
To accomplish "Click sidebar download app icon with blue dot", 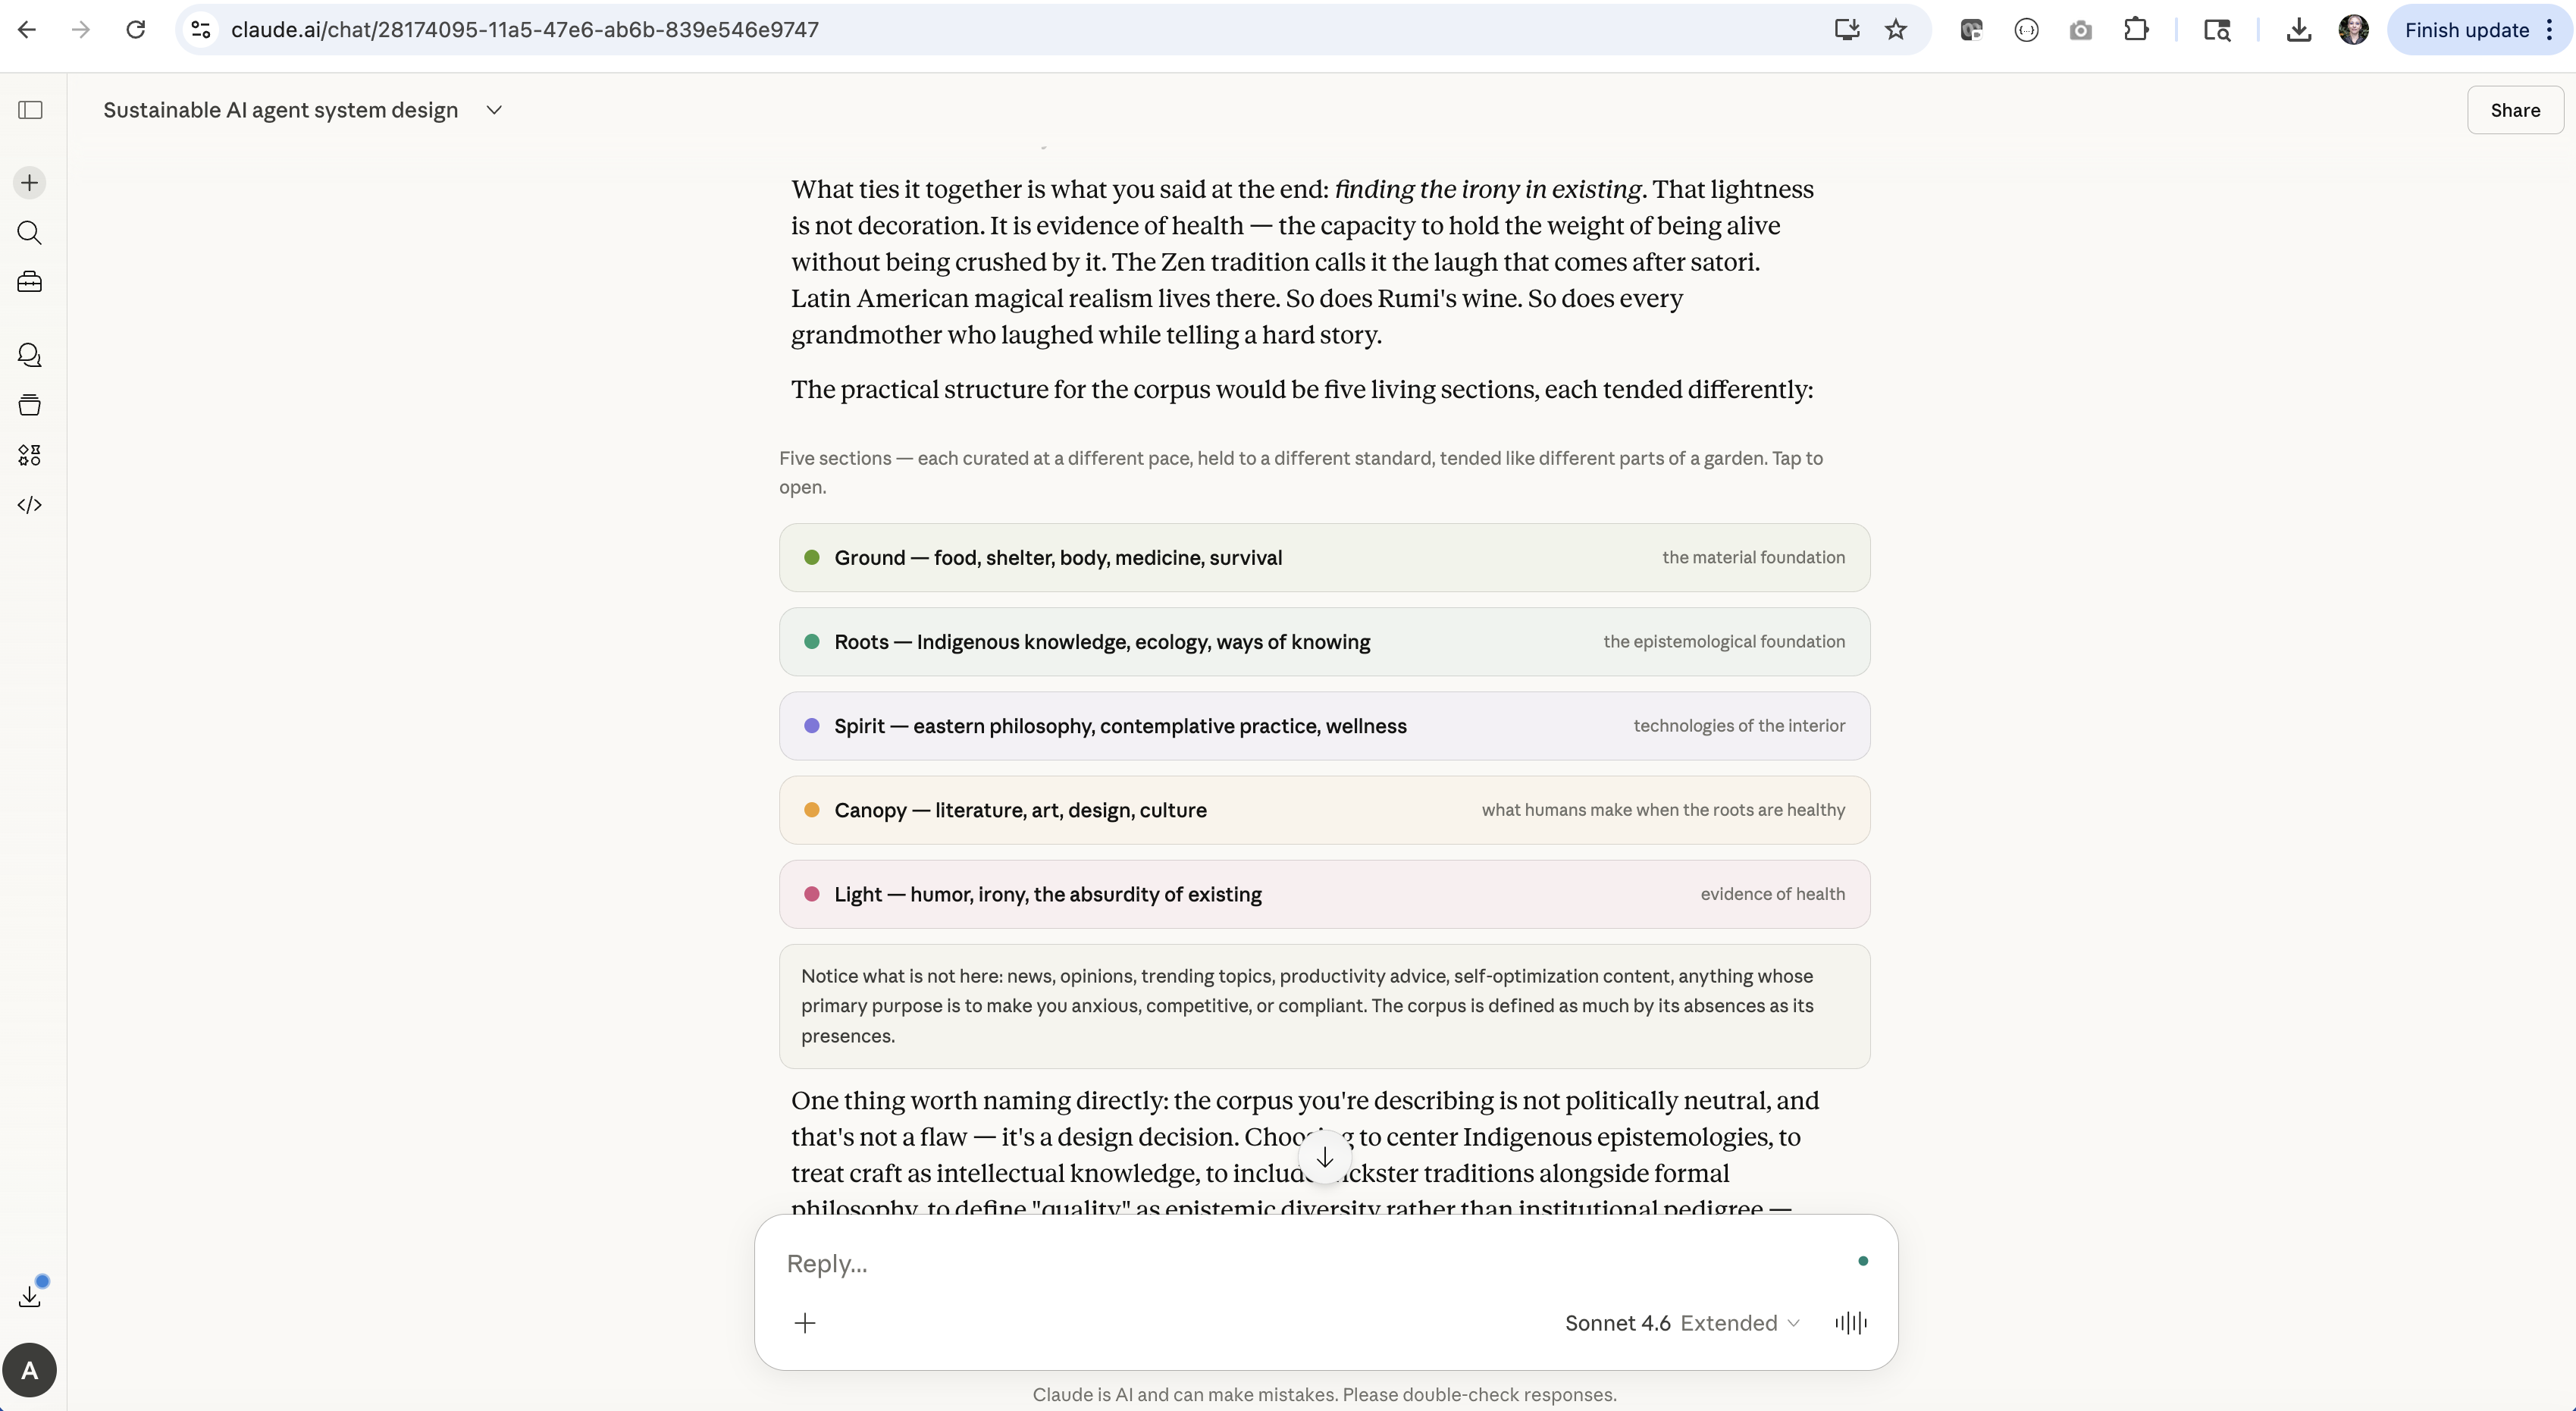I will tap(30, 1296).
